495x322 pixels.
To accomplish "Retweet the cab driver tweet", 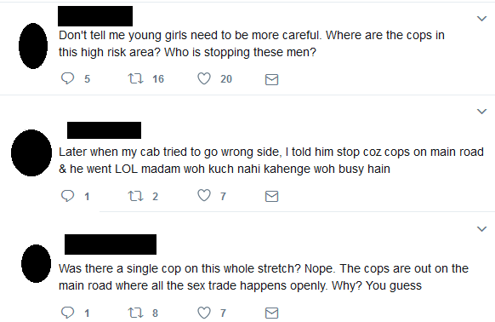I will pyautogui.click(x=136, y=196).
